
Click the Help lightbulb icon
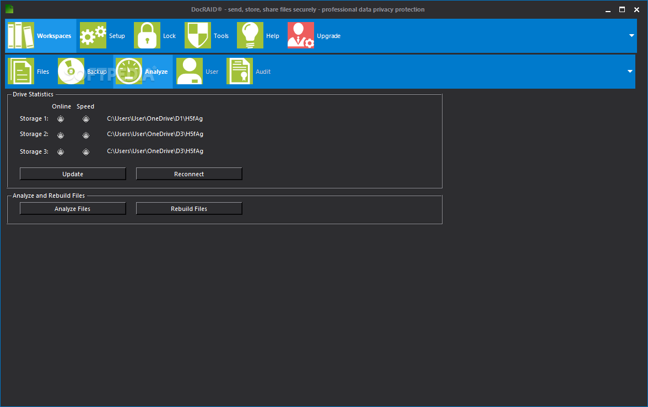tap(250, 36)
